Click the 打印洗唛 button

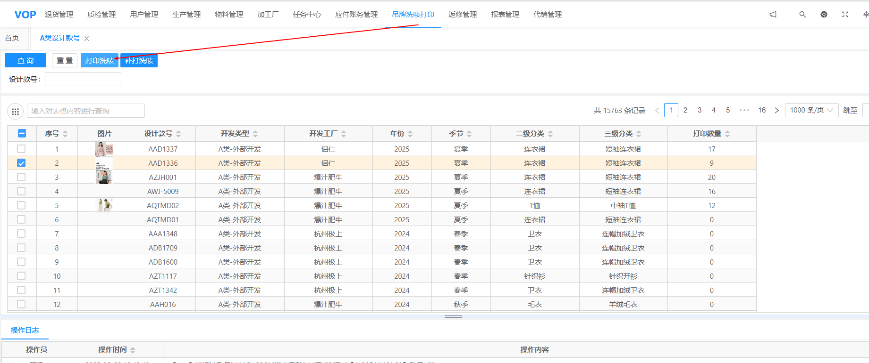pos(99,61)
